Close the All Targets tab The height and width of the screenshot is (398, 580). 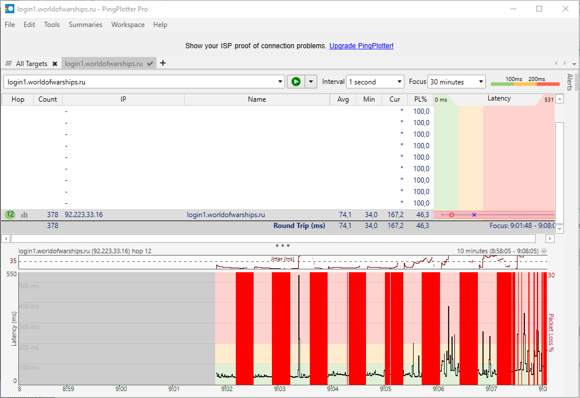point(55,64)
